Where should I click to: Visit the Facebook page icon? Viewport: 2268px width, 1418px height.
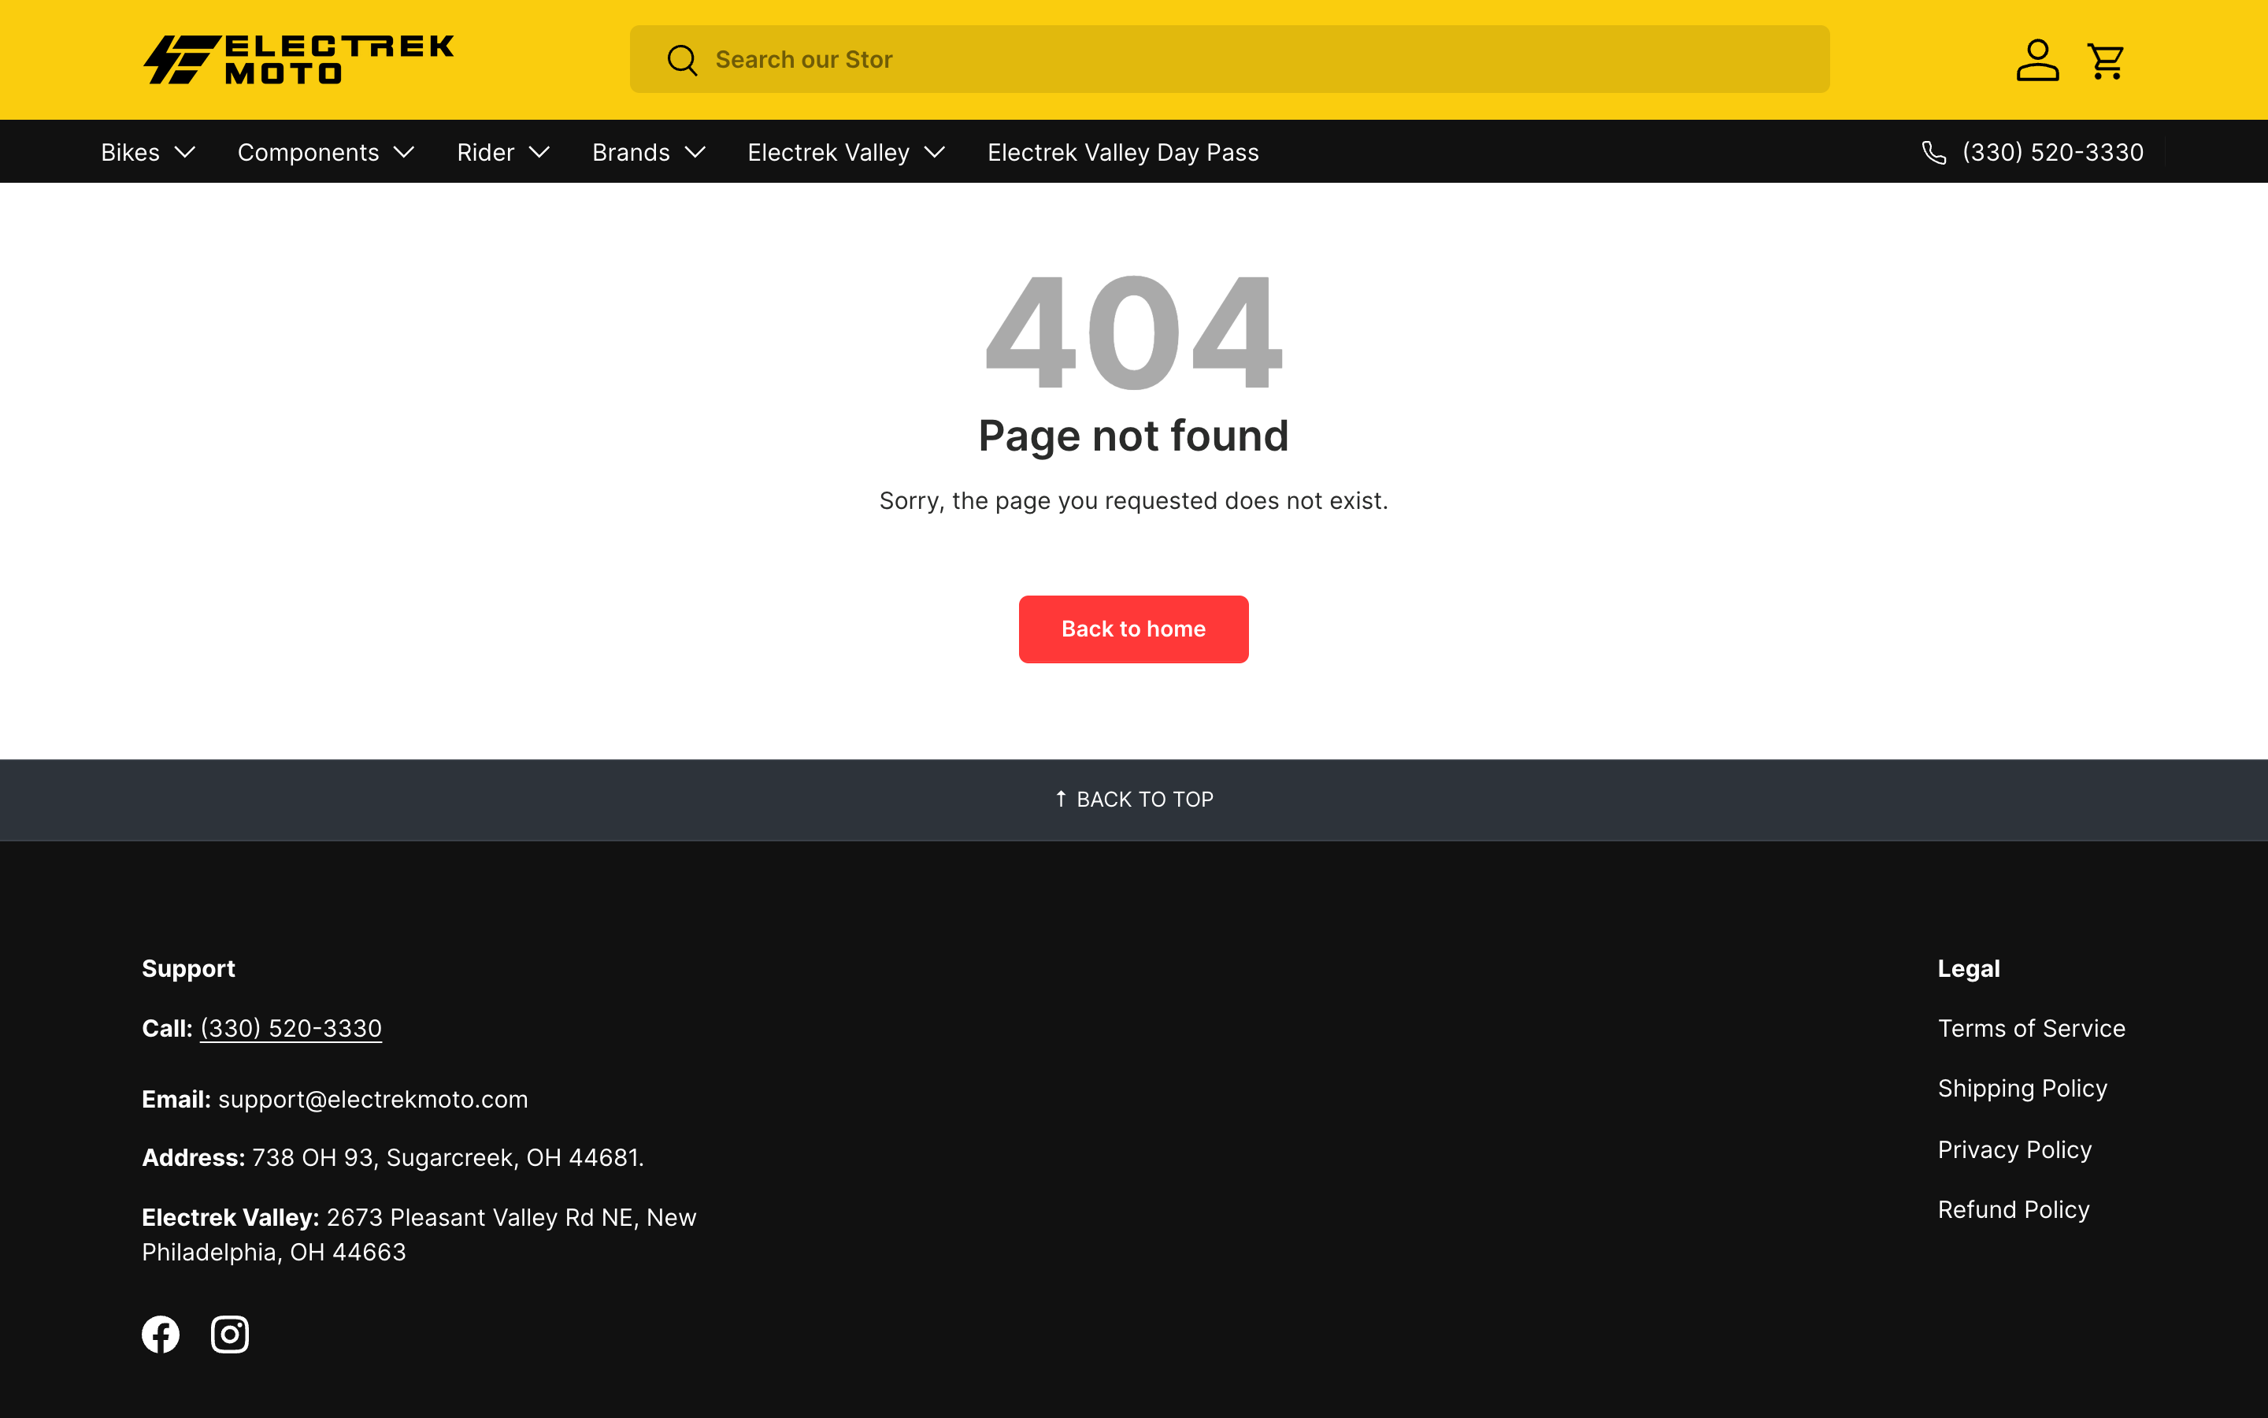pyautogui.click(x=161, y=1334)
